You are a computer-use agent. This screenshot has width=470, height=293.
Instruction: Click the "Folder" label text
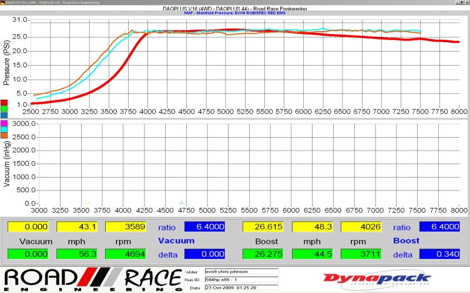coord(190,272)
